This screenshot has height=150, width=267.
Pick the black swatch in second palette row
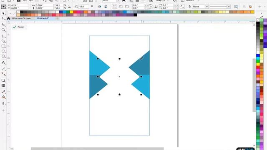pyautogui.click(x=135, y=15)
